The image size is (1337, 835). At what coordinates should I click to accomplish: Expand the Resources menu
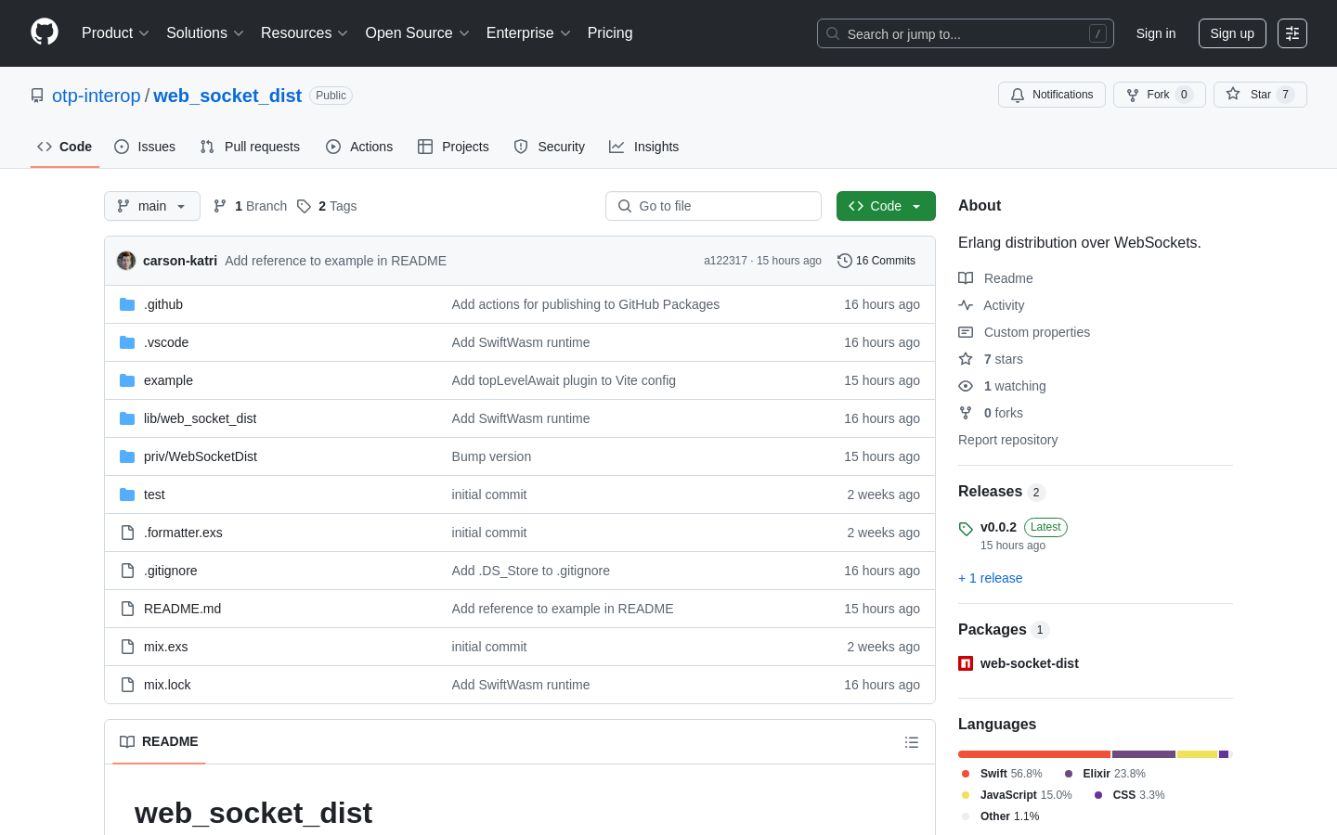pyautogui.click(x=304, y=33)
